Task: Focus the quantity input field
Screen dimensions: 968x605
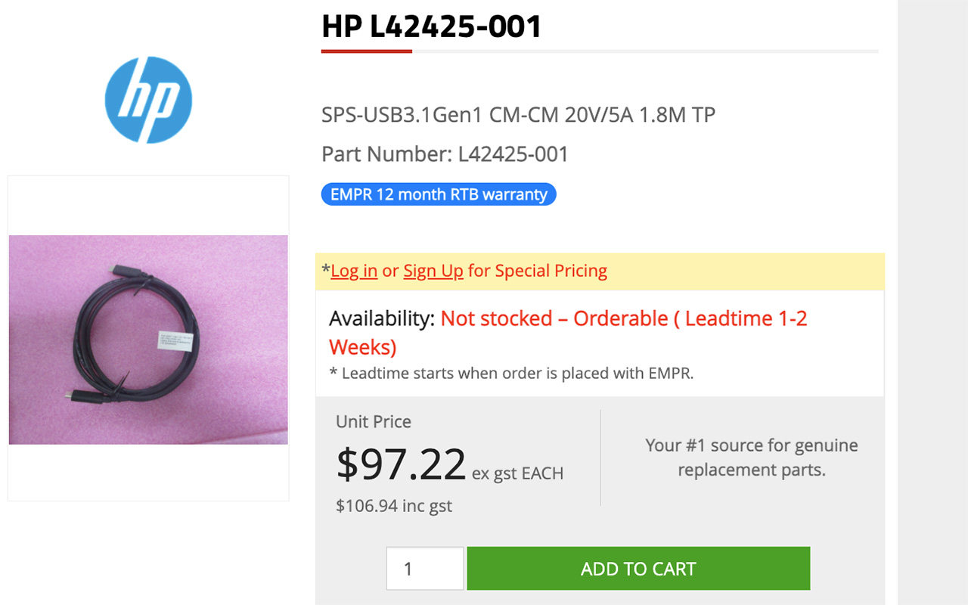Action: click(424, 569)
